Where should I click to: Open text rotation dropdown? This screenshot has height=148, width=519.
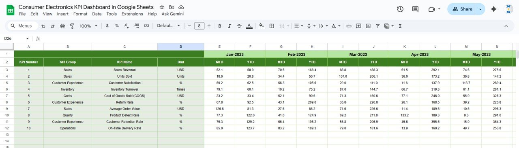(336, 26)
